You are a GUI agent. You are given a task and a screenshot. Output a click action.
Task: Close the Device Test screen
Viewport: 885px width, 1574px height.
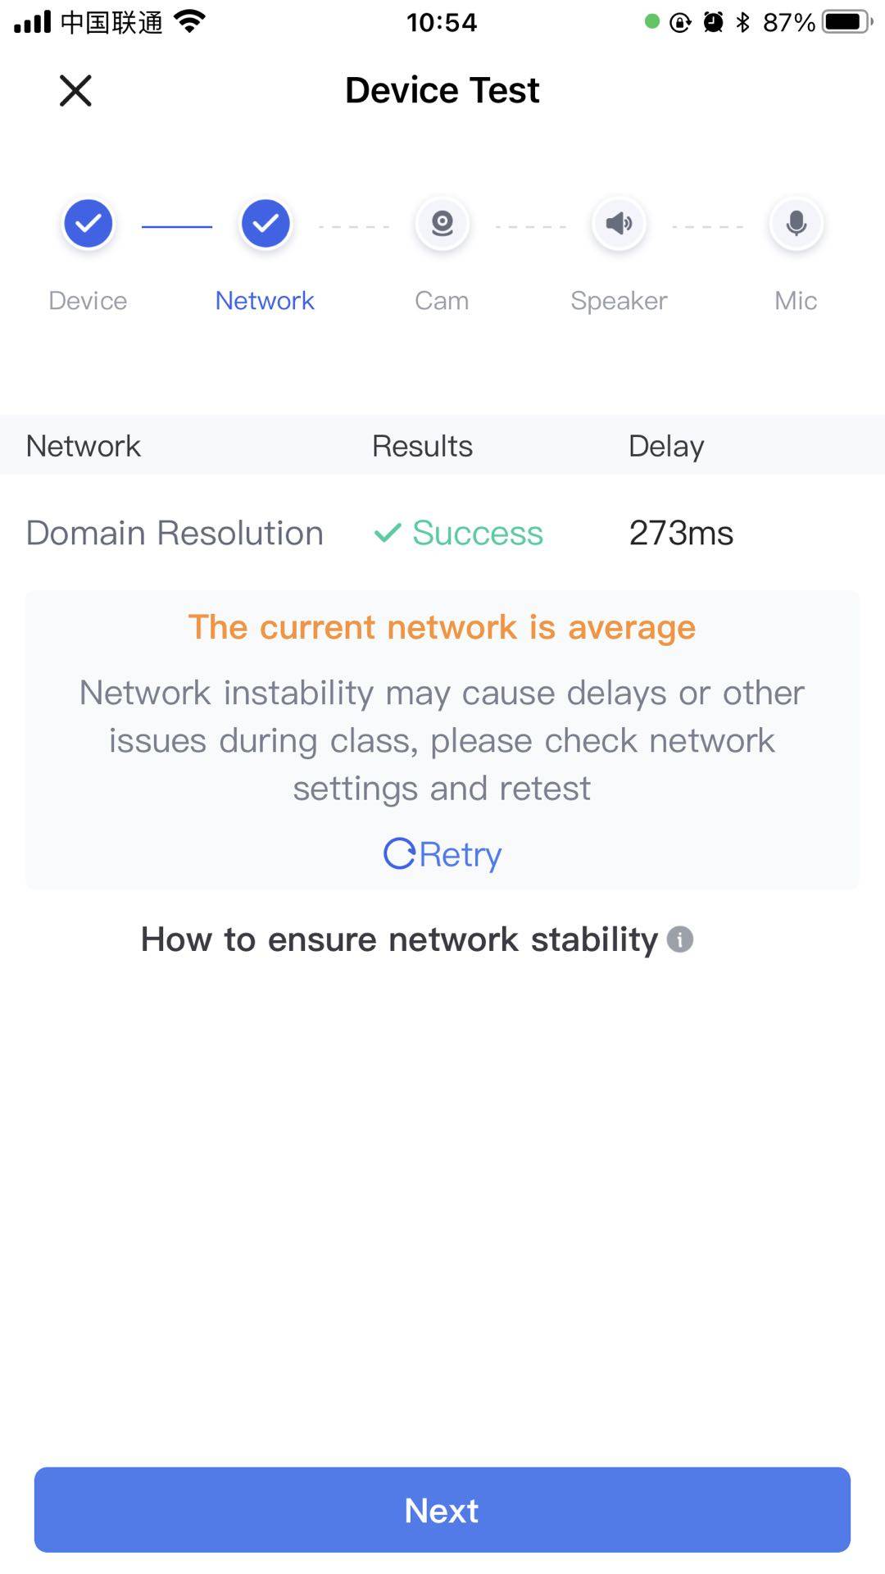tap(75, 90)
